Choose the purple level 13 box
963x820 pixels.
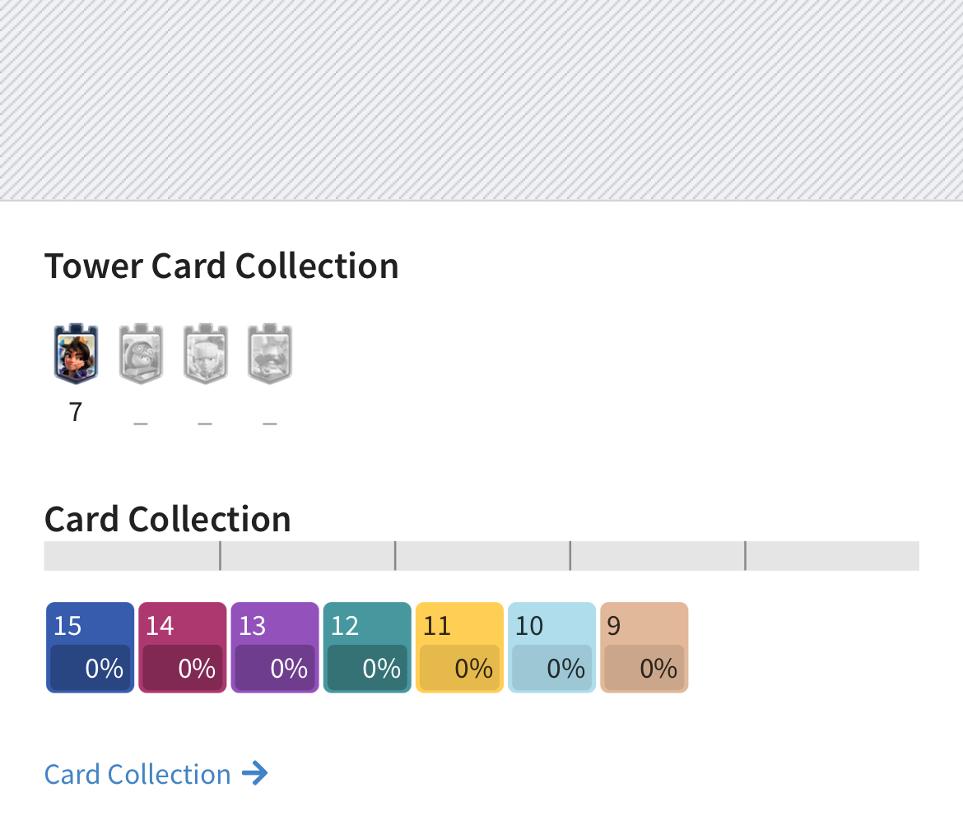(x=275, y=647)
